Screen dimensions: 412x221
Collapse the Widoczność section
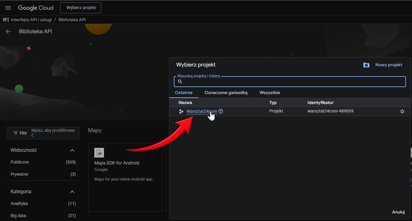[72, 150]
